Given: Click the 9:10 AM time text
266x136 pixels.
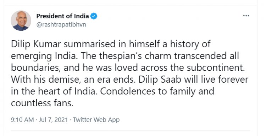Looking at the screenshot, I should (x=22, y=120).
